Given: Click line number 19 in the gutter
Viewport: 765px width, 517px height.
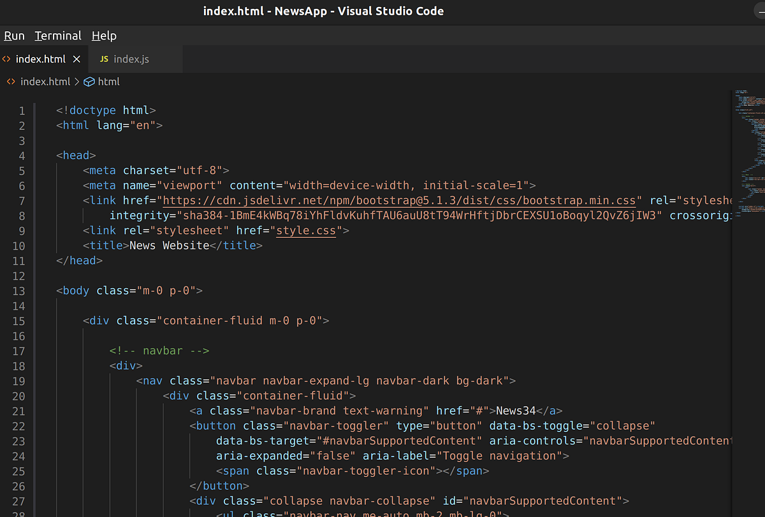Looking at the screenshot, I should point(18,381).
